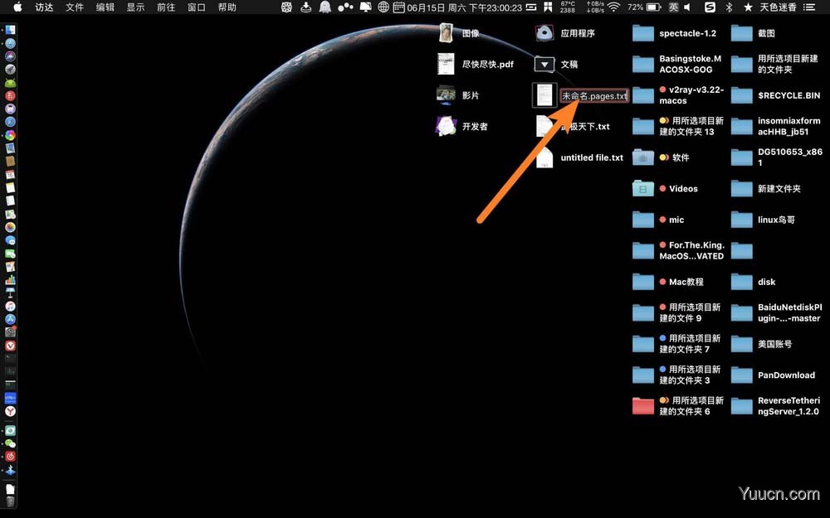This screenshot has width=830, height=518.
Task: Select the 图像 folder
Action: point(446,33)
